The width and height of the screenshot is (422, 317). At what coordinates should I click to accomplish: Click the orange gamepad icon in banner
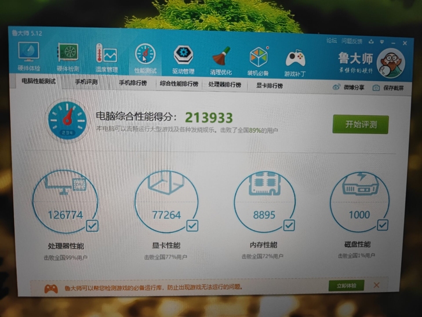pos(51,289)
